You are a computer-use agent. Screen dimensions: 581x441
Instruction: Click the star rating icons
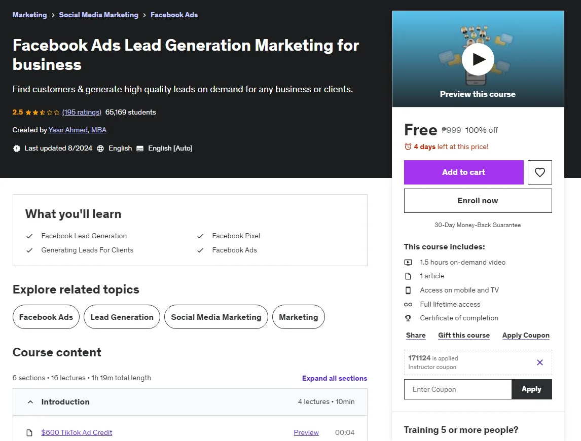click(x=42, y=113)
